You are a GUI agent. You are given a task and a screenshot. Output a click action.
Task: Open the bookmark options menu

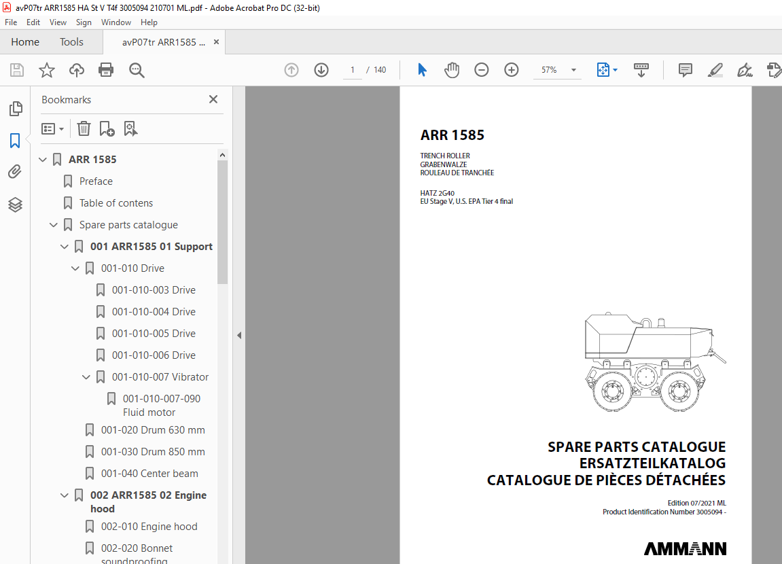point(53,129)
